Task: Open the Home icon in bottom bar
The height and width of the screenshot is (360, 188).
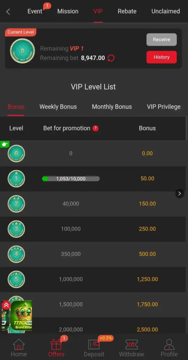Action: [19, 345]
